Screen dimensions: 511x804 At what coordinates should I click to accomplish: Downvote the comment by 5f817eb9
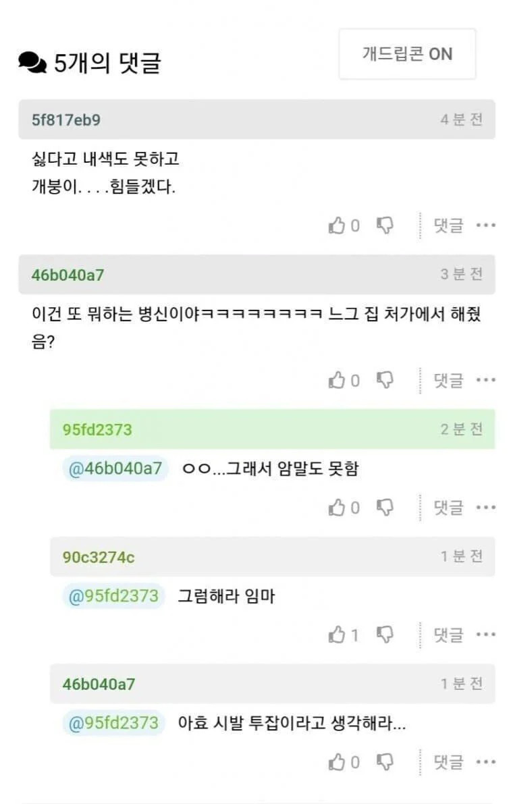click(x=385, y=225)
